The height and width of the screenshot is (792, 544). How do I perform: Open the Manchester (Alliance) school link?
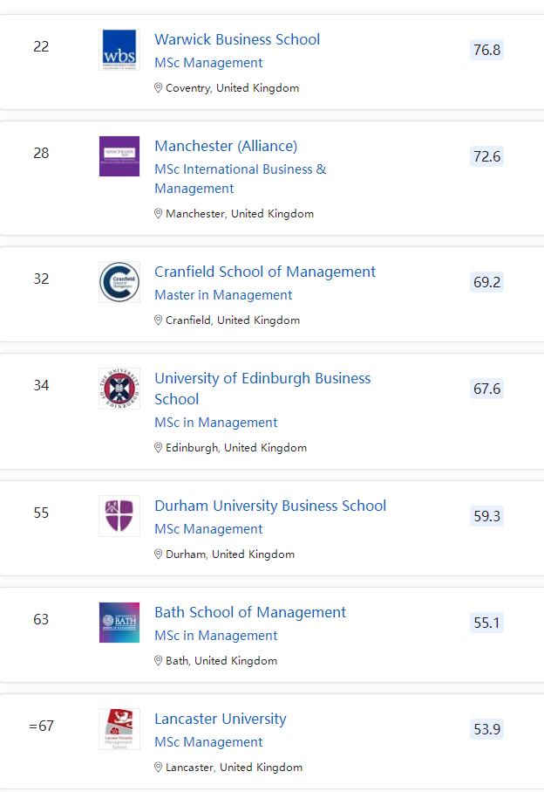tap(226, 146)
